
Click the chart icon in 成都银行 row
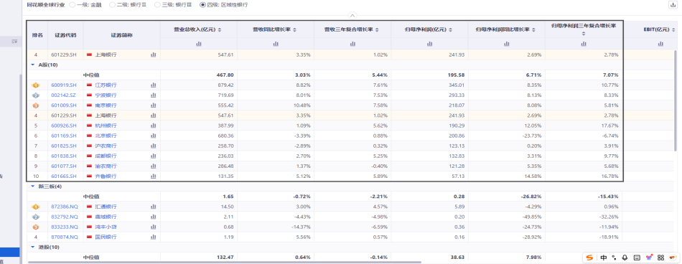pos(153,156)
